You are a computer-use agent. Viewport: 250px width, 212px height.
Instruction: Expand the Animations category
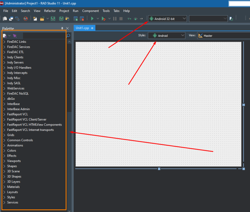pyautogui.click(x=4, y=146)
